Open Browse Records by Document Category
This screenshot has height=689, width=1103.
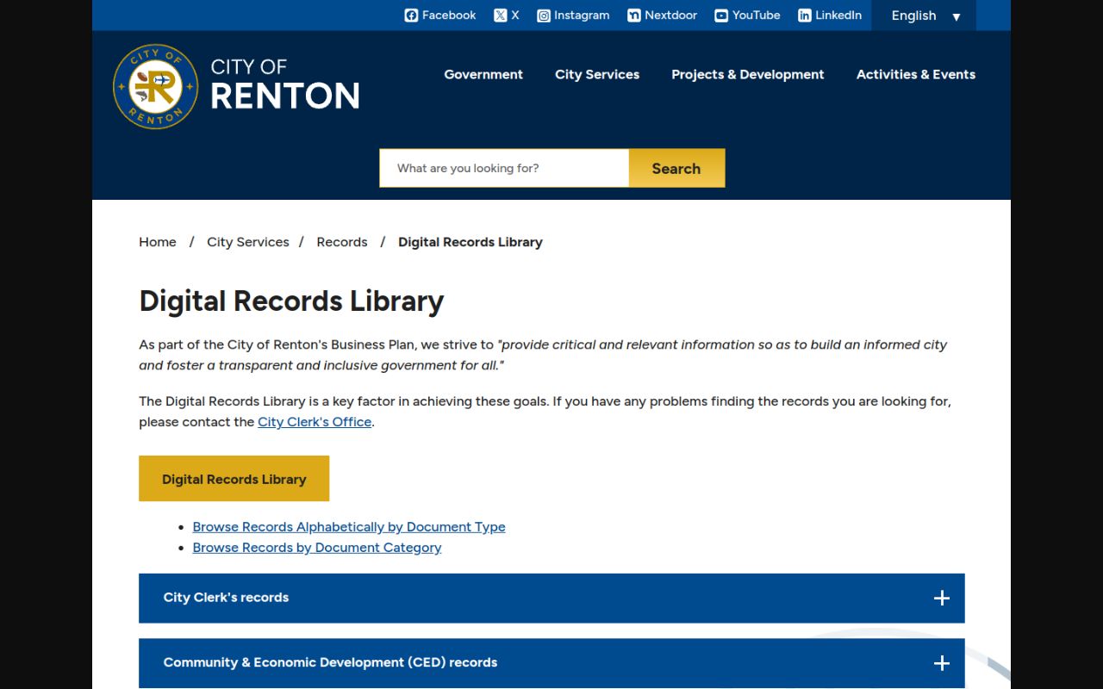point(317,548)
